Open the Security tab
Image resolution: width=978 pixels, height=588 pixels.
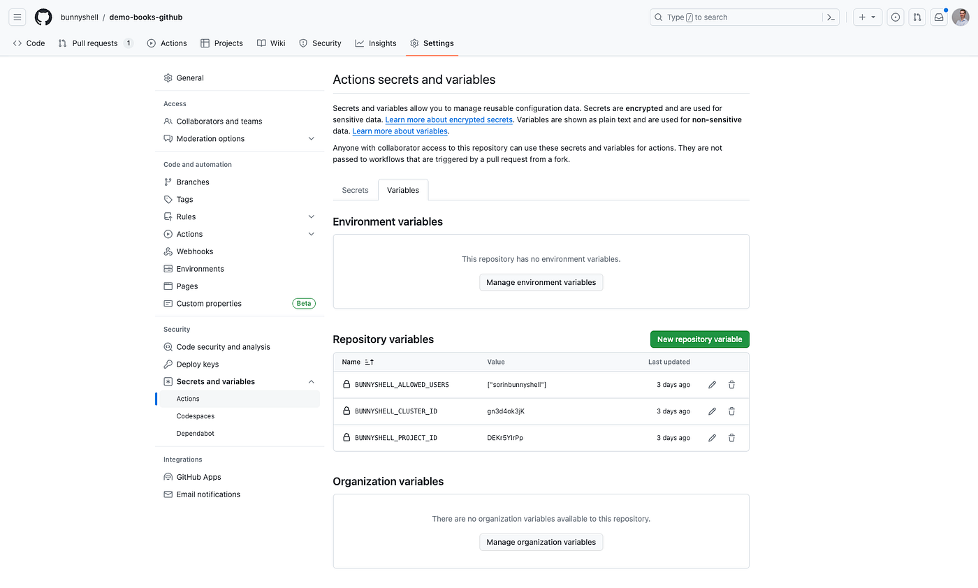click(320, 43)
